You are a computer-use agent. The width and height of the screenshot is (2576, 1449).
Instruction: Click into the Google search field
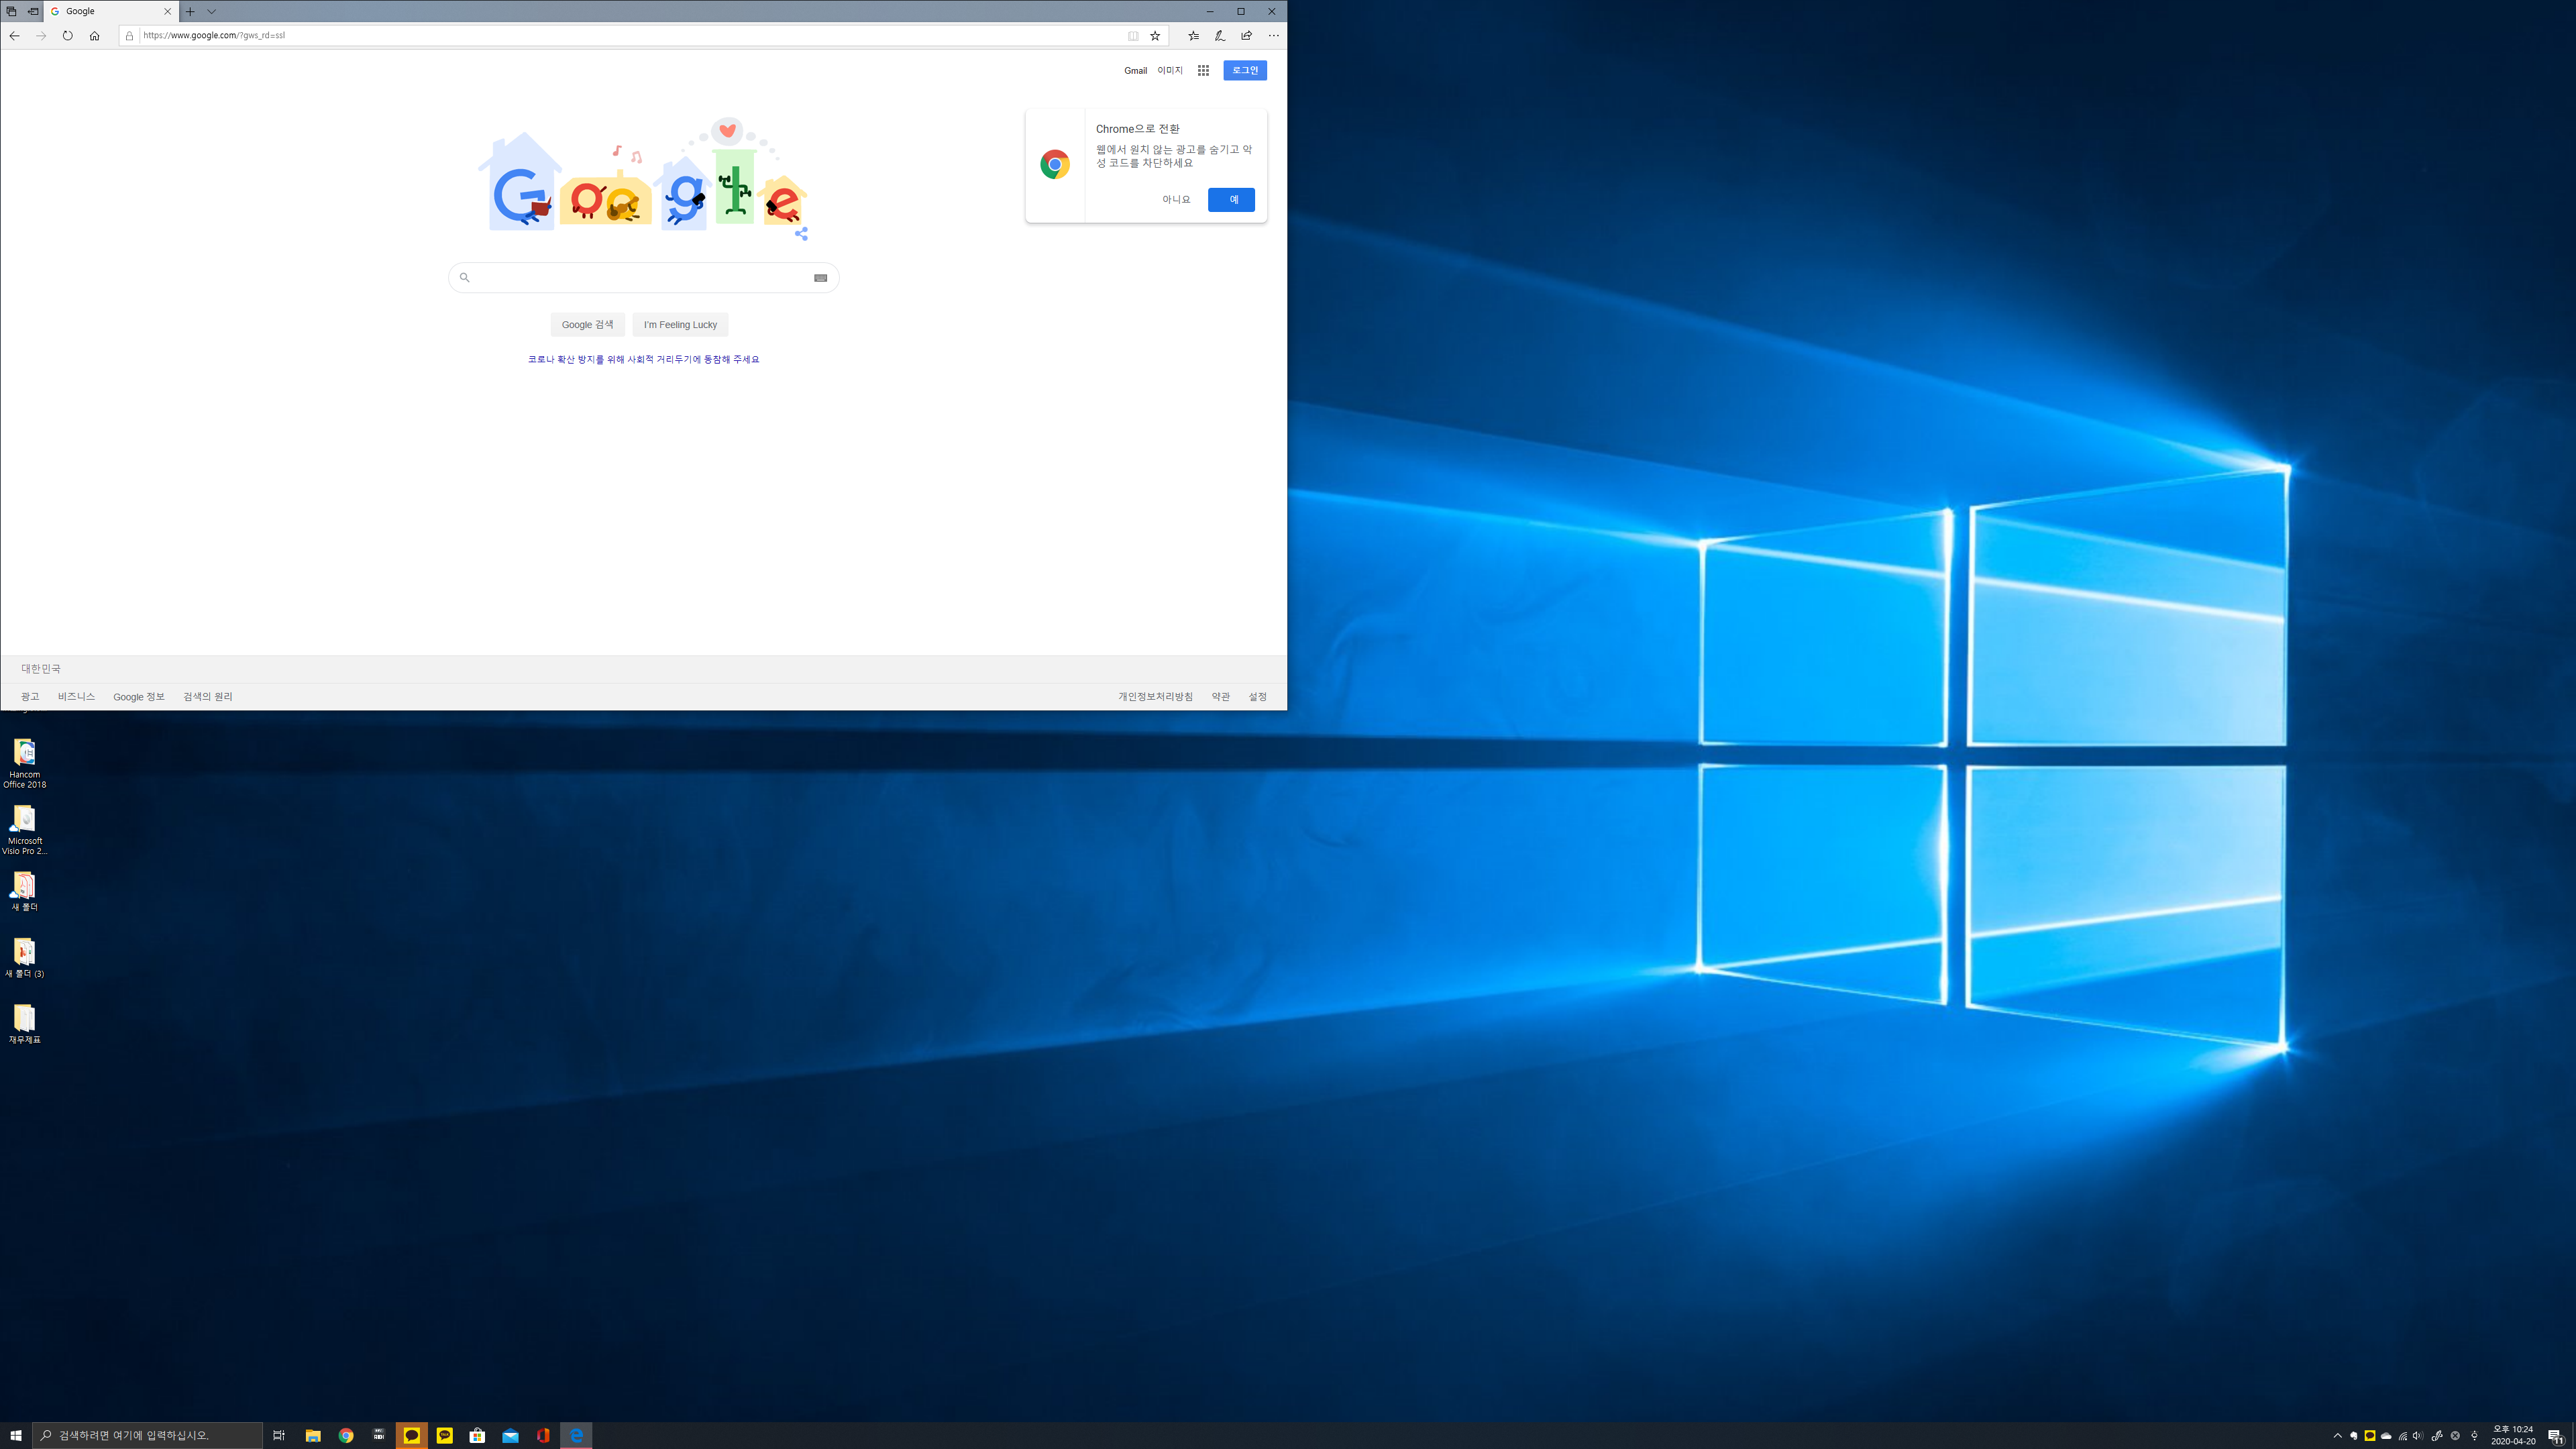(x=640, y=277)
